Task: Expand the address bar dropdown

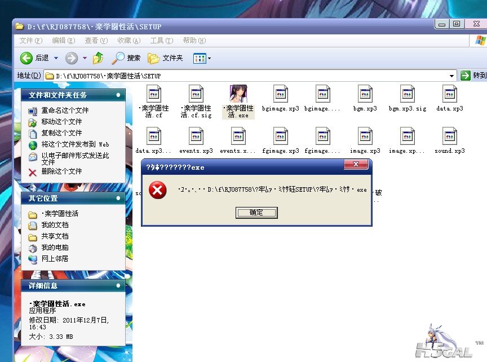Action: click(x=452, y=76)
